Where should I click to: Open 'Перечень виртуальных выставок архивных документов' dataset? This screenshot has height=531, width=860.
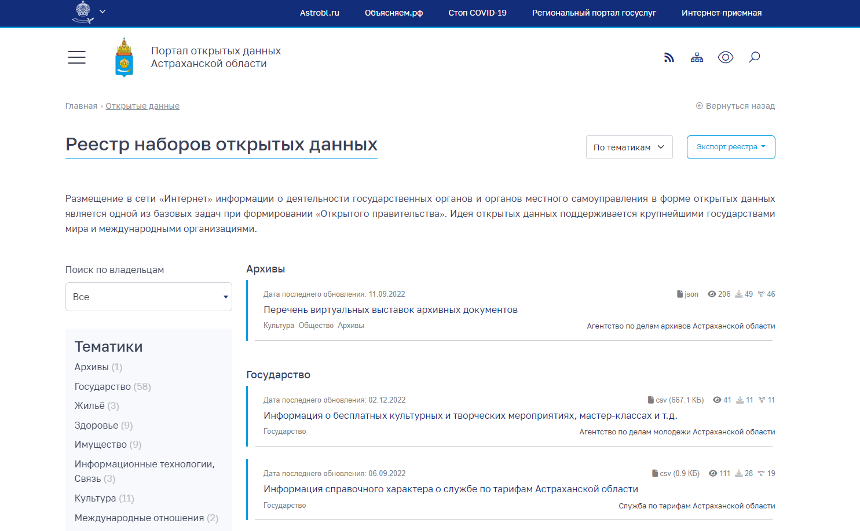[x=390, y=310]
